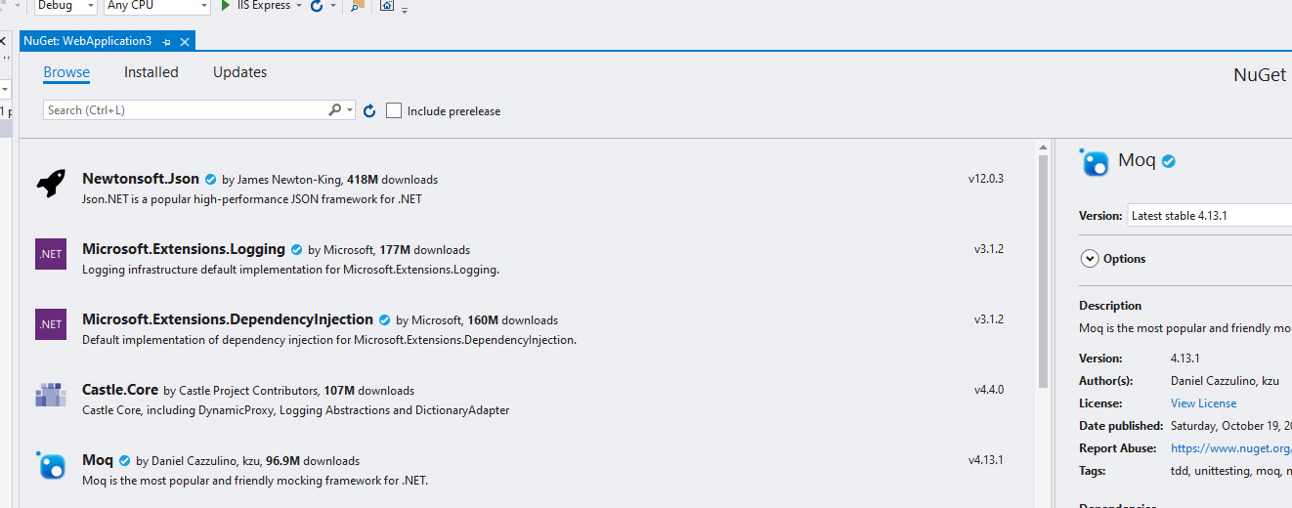Open the View License link
Screen dimensions: 1292x508
point(1203,403)
